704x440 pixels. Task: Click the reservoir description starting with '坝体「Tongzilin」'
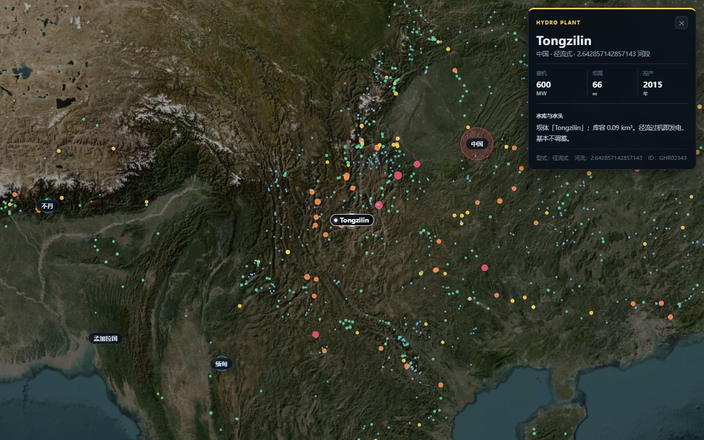[x=611, y=133]
